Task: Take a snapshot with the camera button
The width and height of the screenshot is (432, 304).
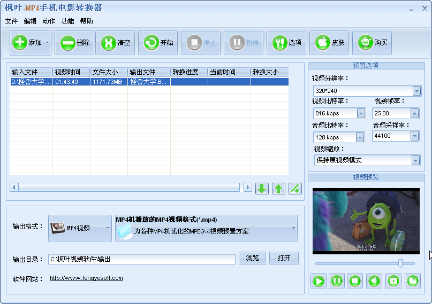Action: pos(393,280)
